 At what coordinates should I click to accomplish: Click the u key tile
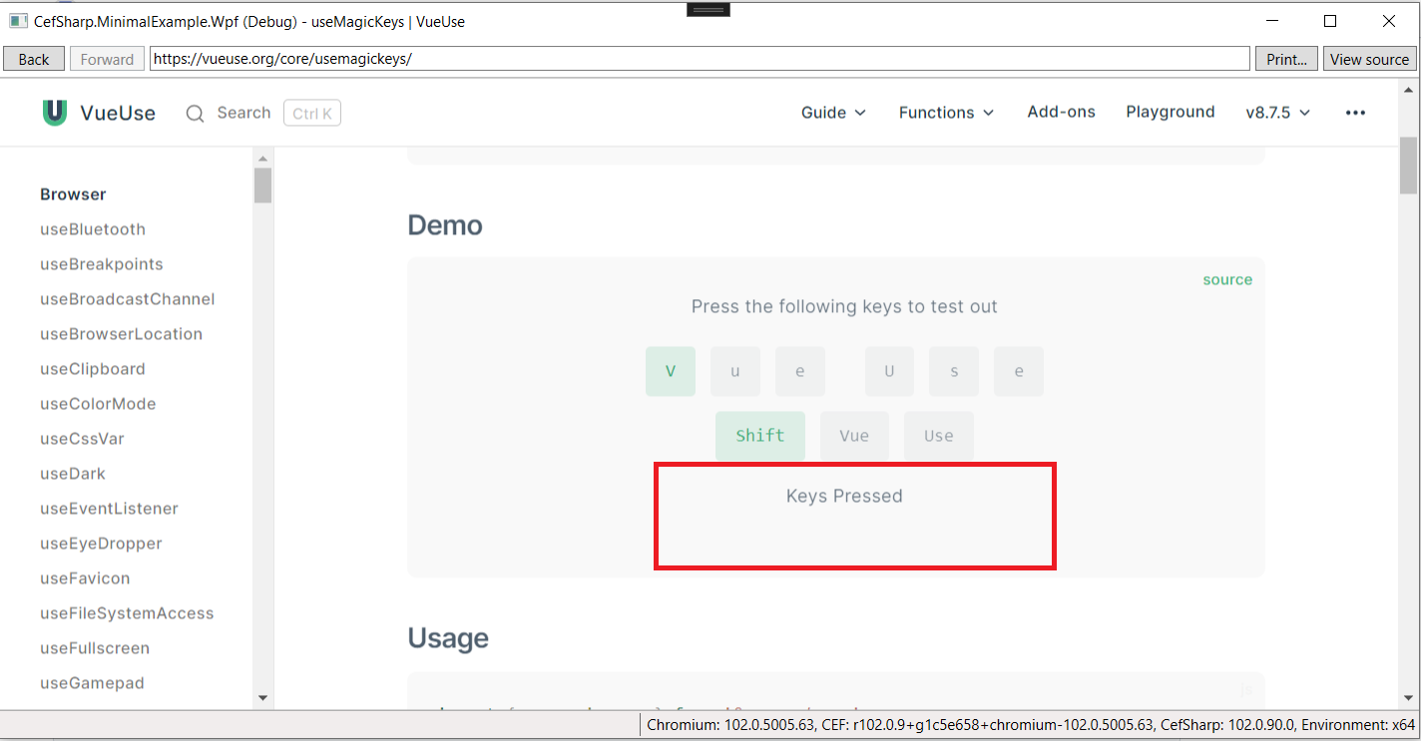(735, 371)
